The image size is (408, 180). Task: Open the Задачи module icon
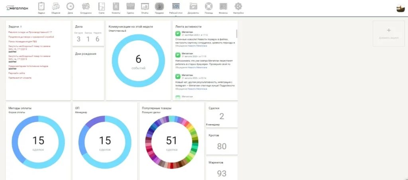(41, 6)
